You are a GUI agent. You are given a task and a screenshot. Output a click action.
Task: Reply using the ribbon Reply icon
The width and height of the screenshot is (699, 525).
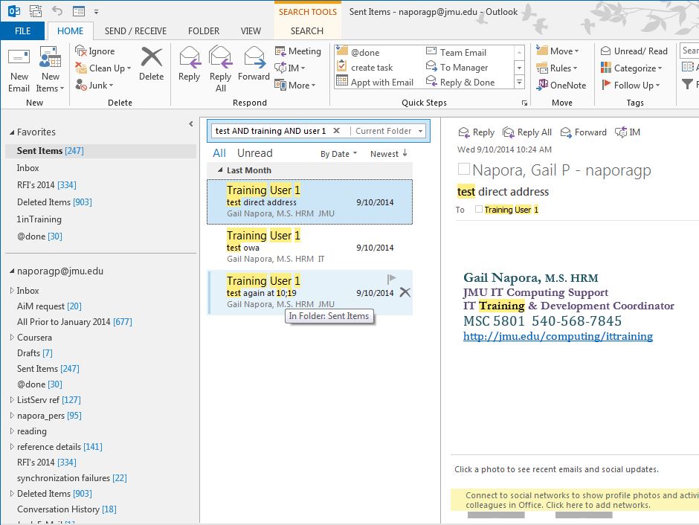coord(189,64)
